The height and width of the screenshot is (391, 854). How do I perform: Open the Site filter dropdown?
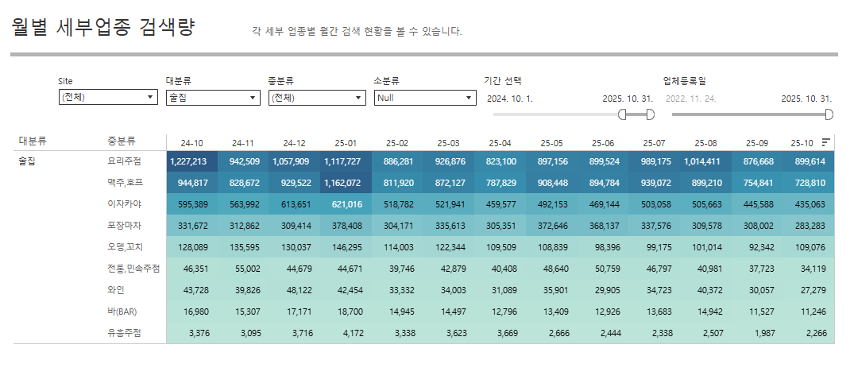pos(108,98)
